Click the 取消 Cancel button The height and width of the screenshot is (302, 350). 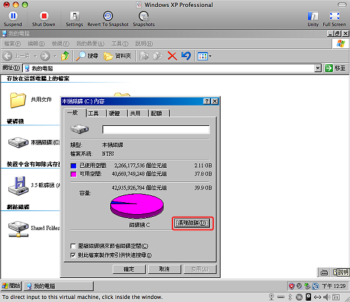(164, 269)
